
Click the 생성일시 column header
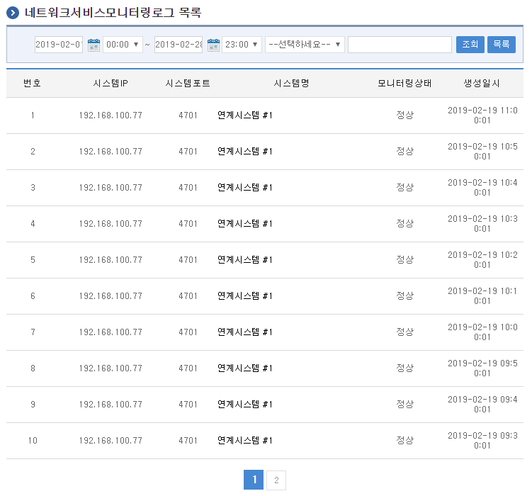[482, 84]
